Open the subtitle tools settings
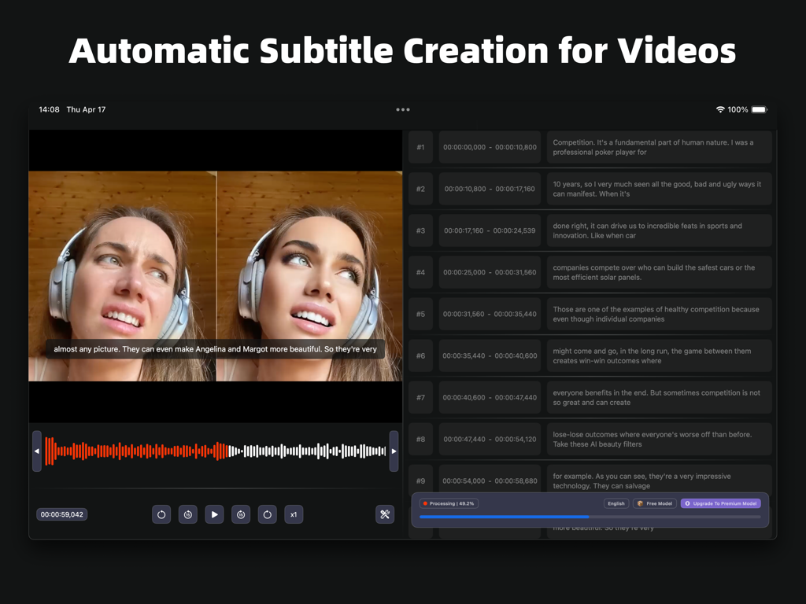Viewport: 806px width, 604px height. [x=385, y=514]
